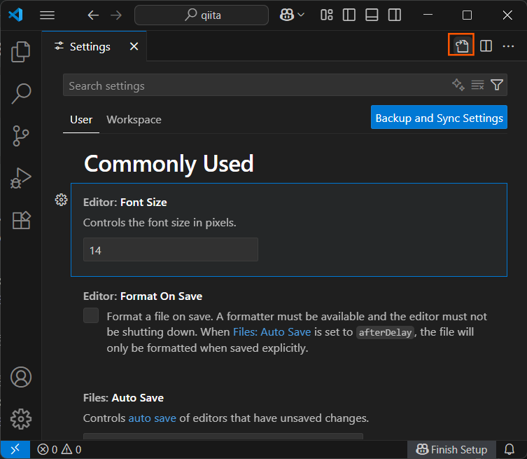
Task: Open the remote window indicator
Action: (x=15, y=449)
